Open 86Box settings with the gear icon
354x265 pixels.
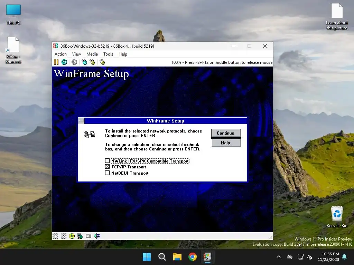click(x=102, y=62)
